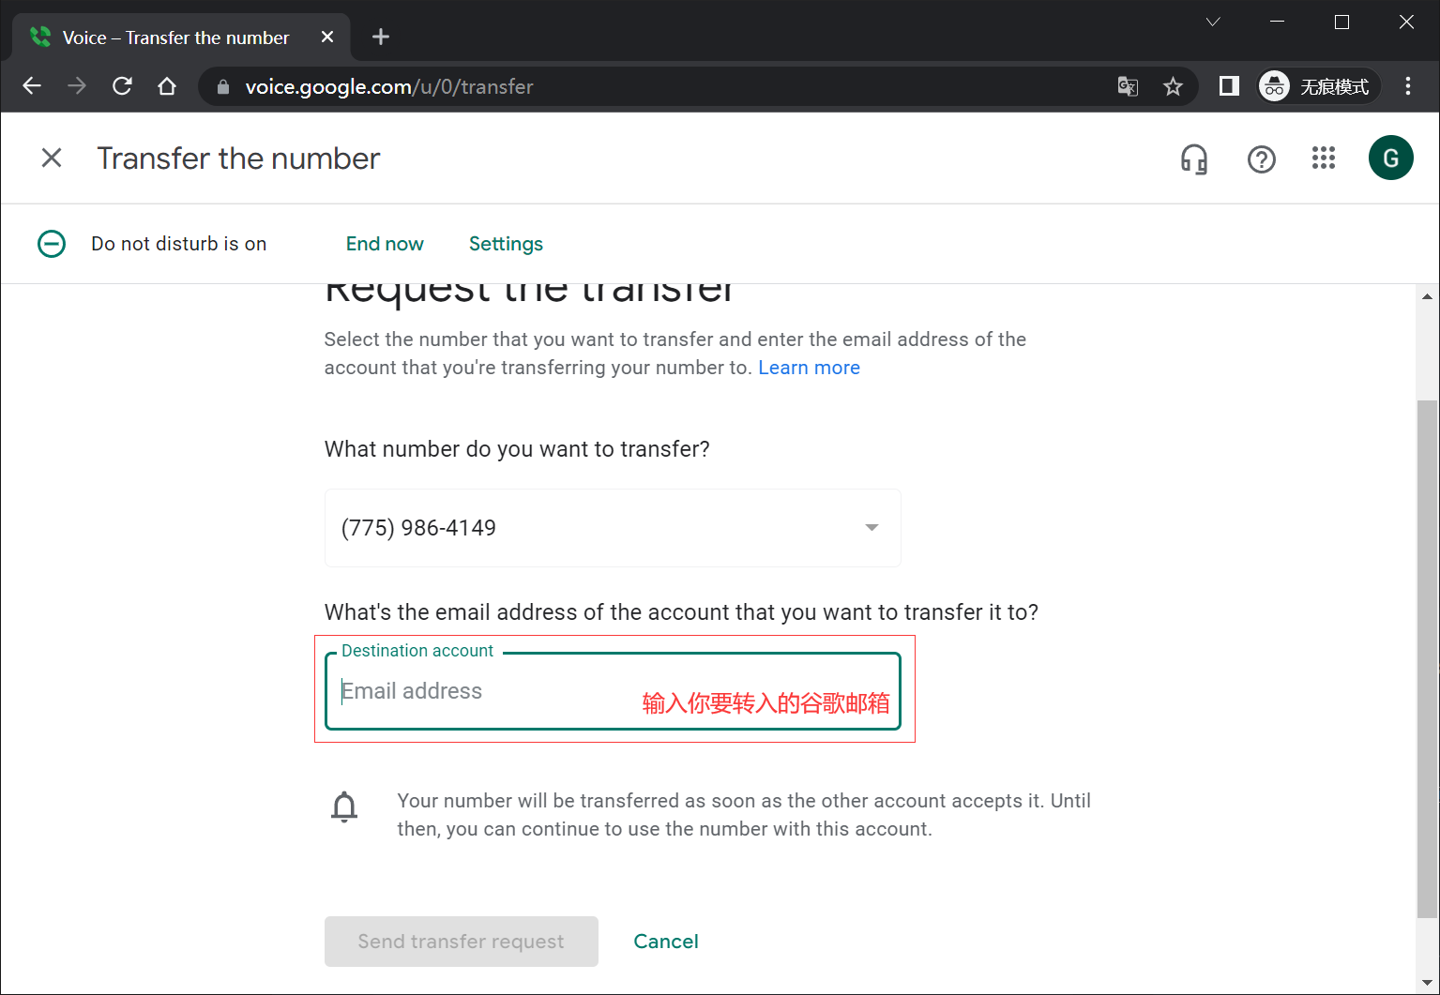Bookmark the page with the star icon
The image size is (1440, 995).
(x=1173, y=86)
